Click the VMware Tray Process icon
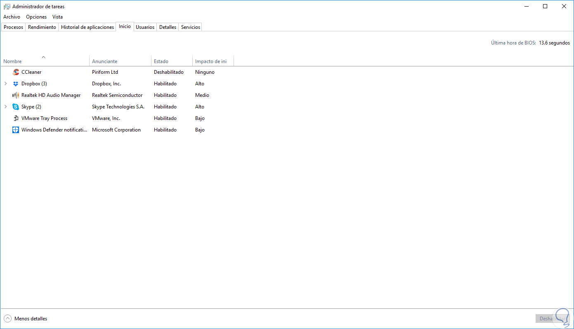The image size is (574, 329). pos(16,118)
